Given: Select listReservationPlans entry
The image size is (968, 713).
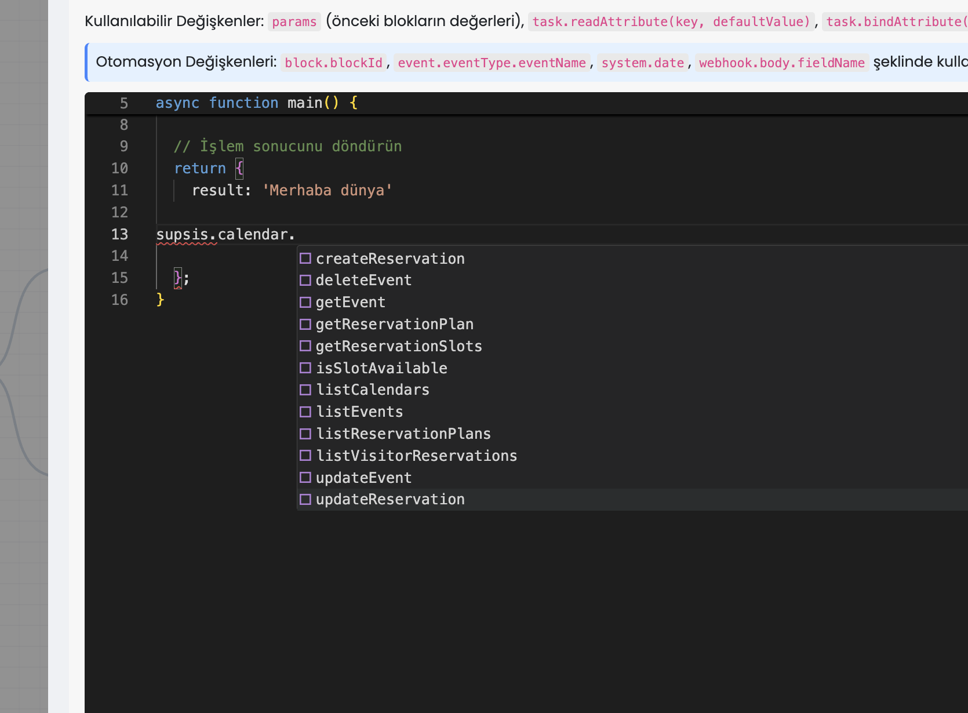Looking at the screenshot, I should click(x=632, y=434).
